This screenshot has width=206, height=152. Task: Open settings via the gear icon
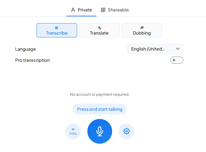(126, 131)
